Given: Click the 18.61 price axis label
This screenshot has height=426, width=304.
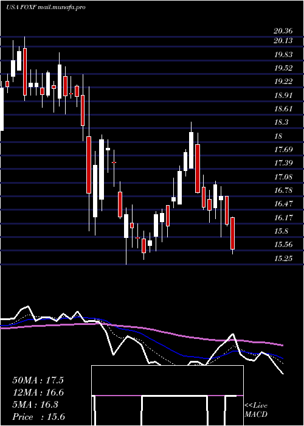Looking at the screenshot, I should coord(283,109).
